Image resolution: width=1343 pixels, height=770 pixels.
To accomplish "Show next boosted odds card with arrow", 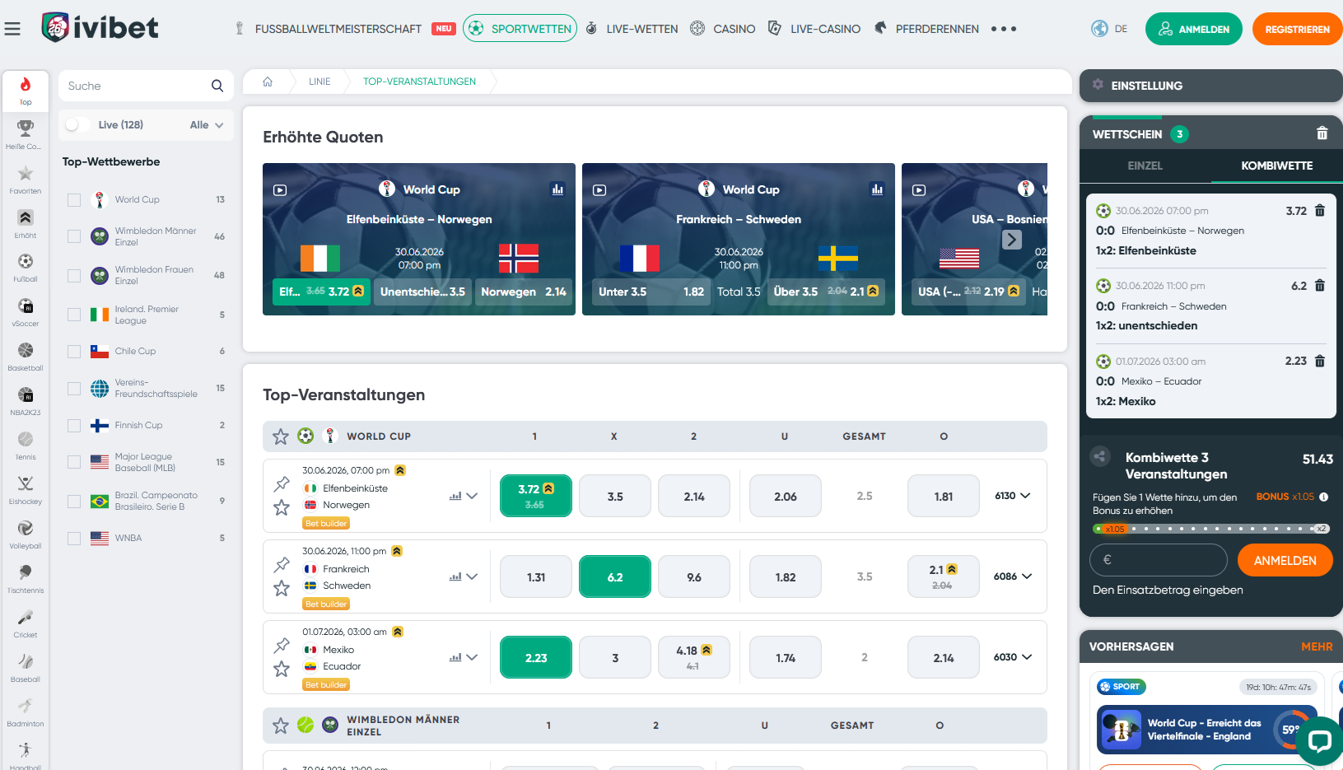I will pyautogui.click(x=1012, y=240).
